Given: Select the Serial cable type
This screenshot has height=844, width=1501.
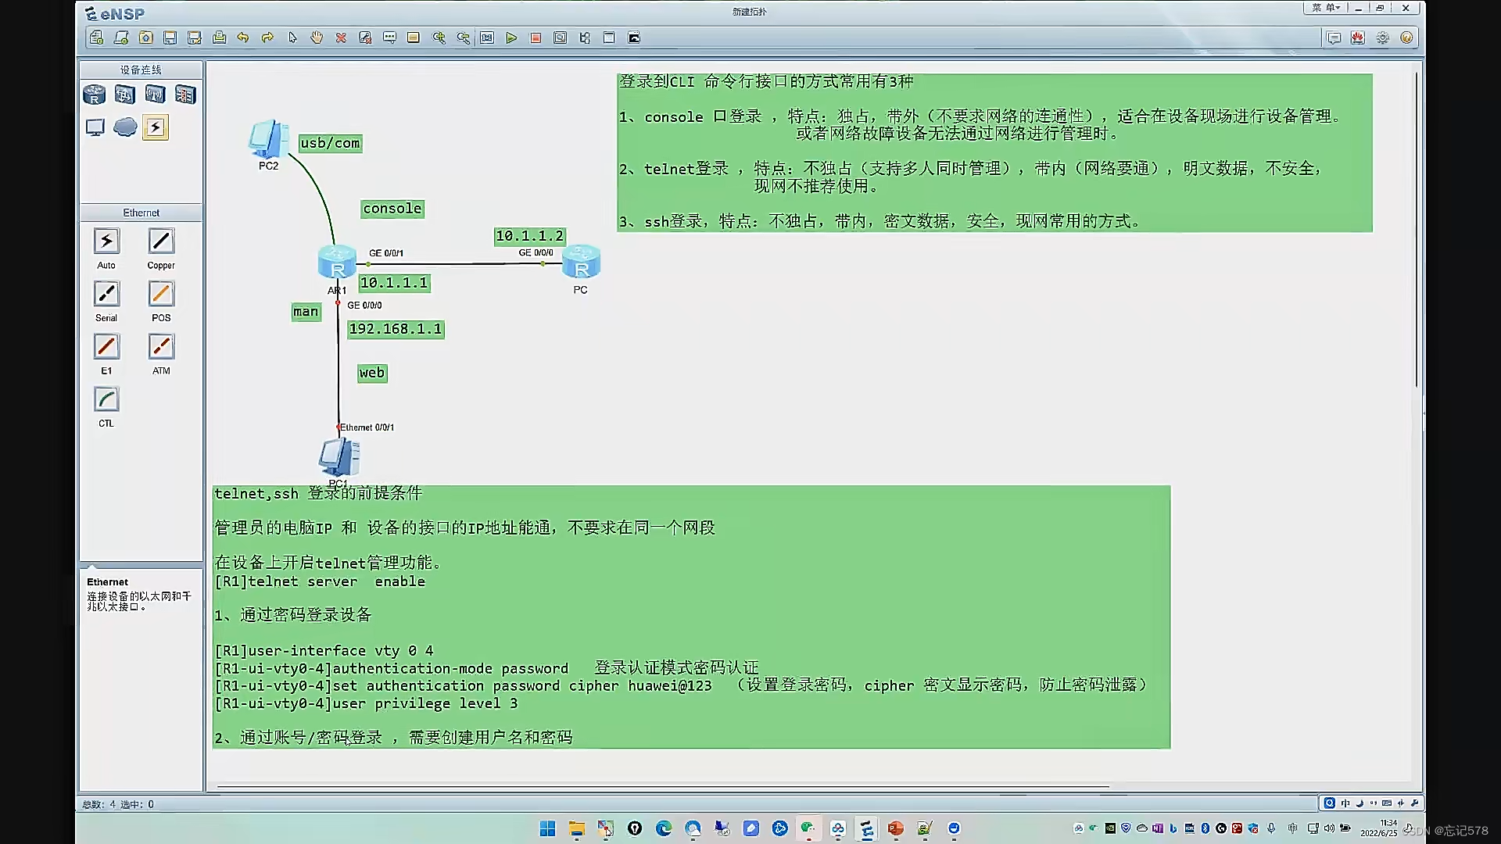Looking at the screenshot, I should click(106, 295).
